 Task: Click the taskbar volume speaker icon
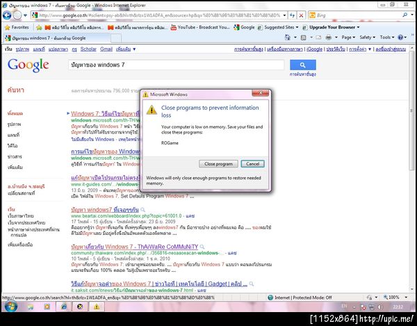coord(379,307)
